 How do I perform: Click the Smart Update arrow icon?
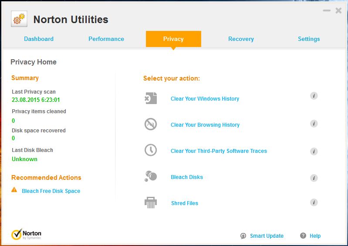[x=243, y=236]
